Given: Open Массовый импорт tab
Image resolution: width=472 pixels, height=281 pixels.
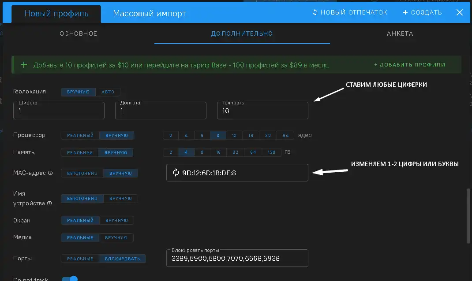Looking at the screenshot, I should pyautogui.click(x=150, y=14).
